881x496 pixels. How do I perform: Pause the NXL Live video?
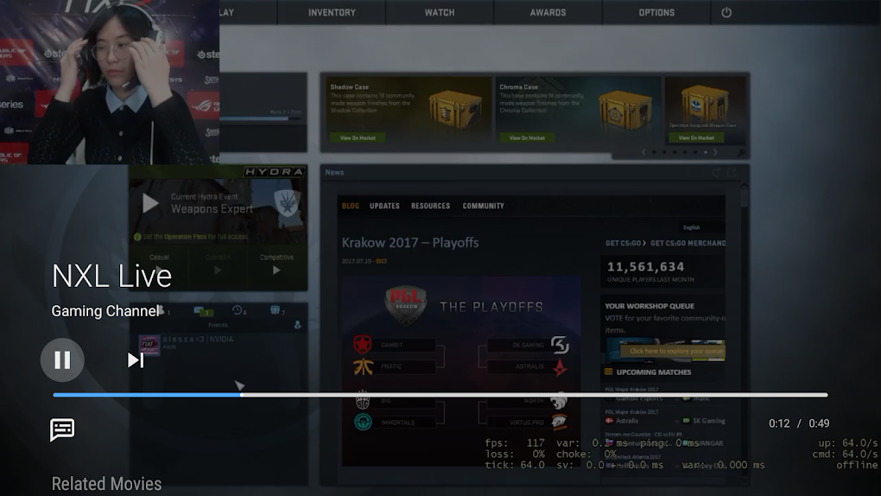62,360
